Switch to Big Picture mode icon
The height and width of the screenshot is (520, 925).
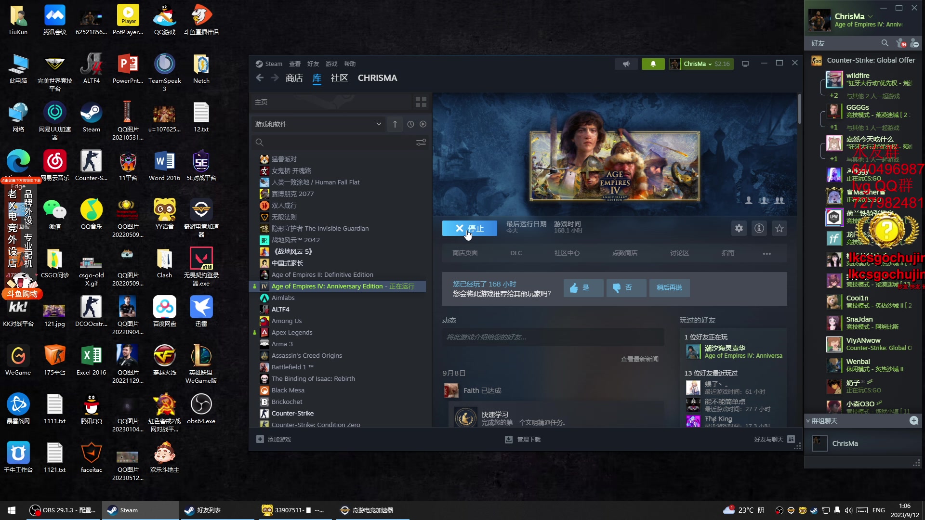(x=745, y=64)
